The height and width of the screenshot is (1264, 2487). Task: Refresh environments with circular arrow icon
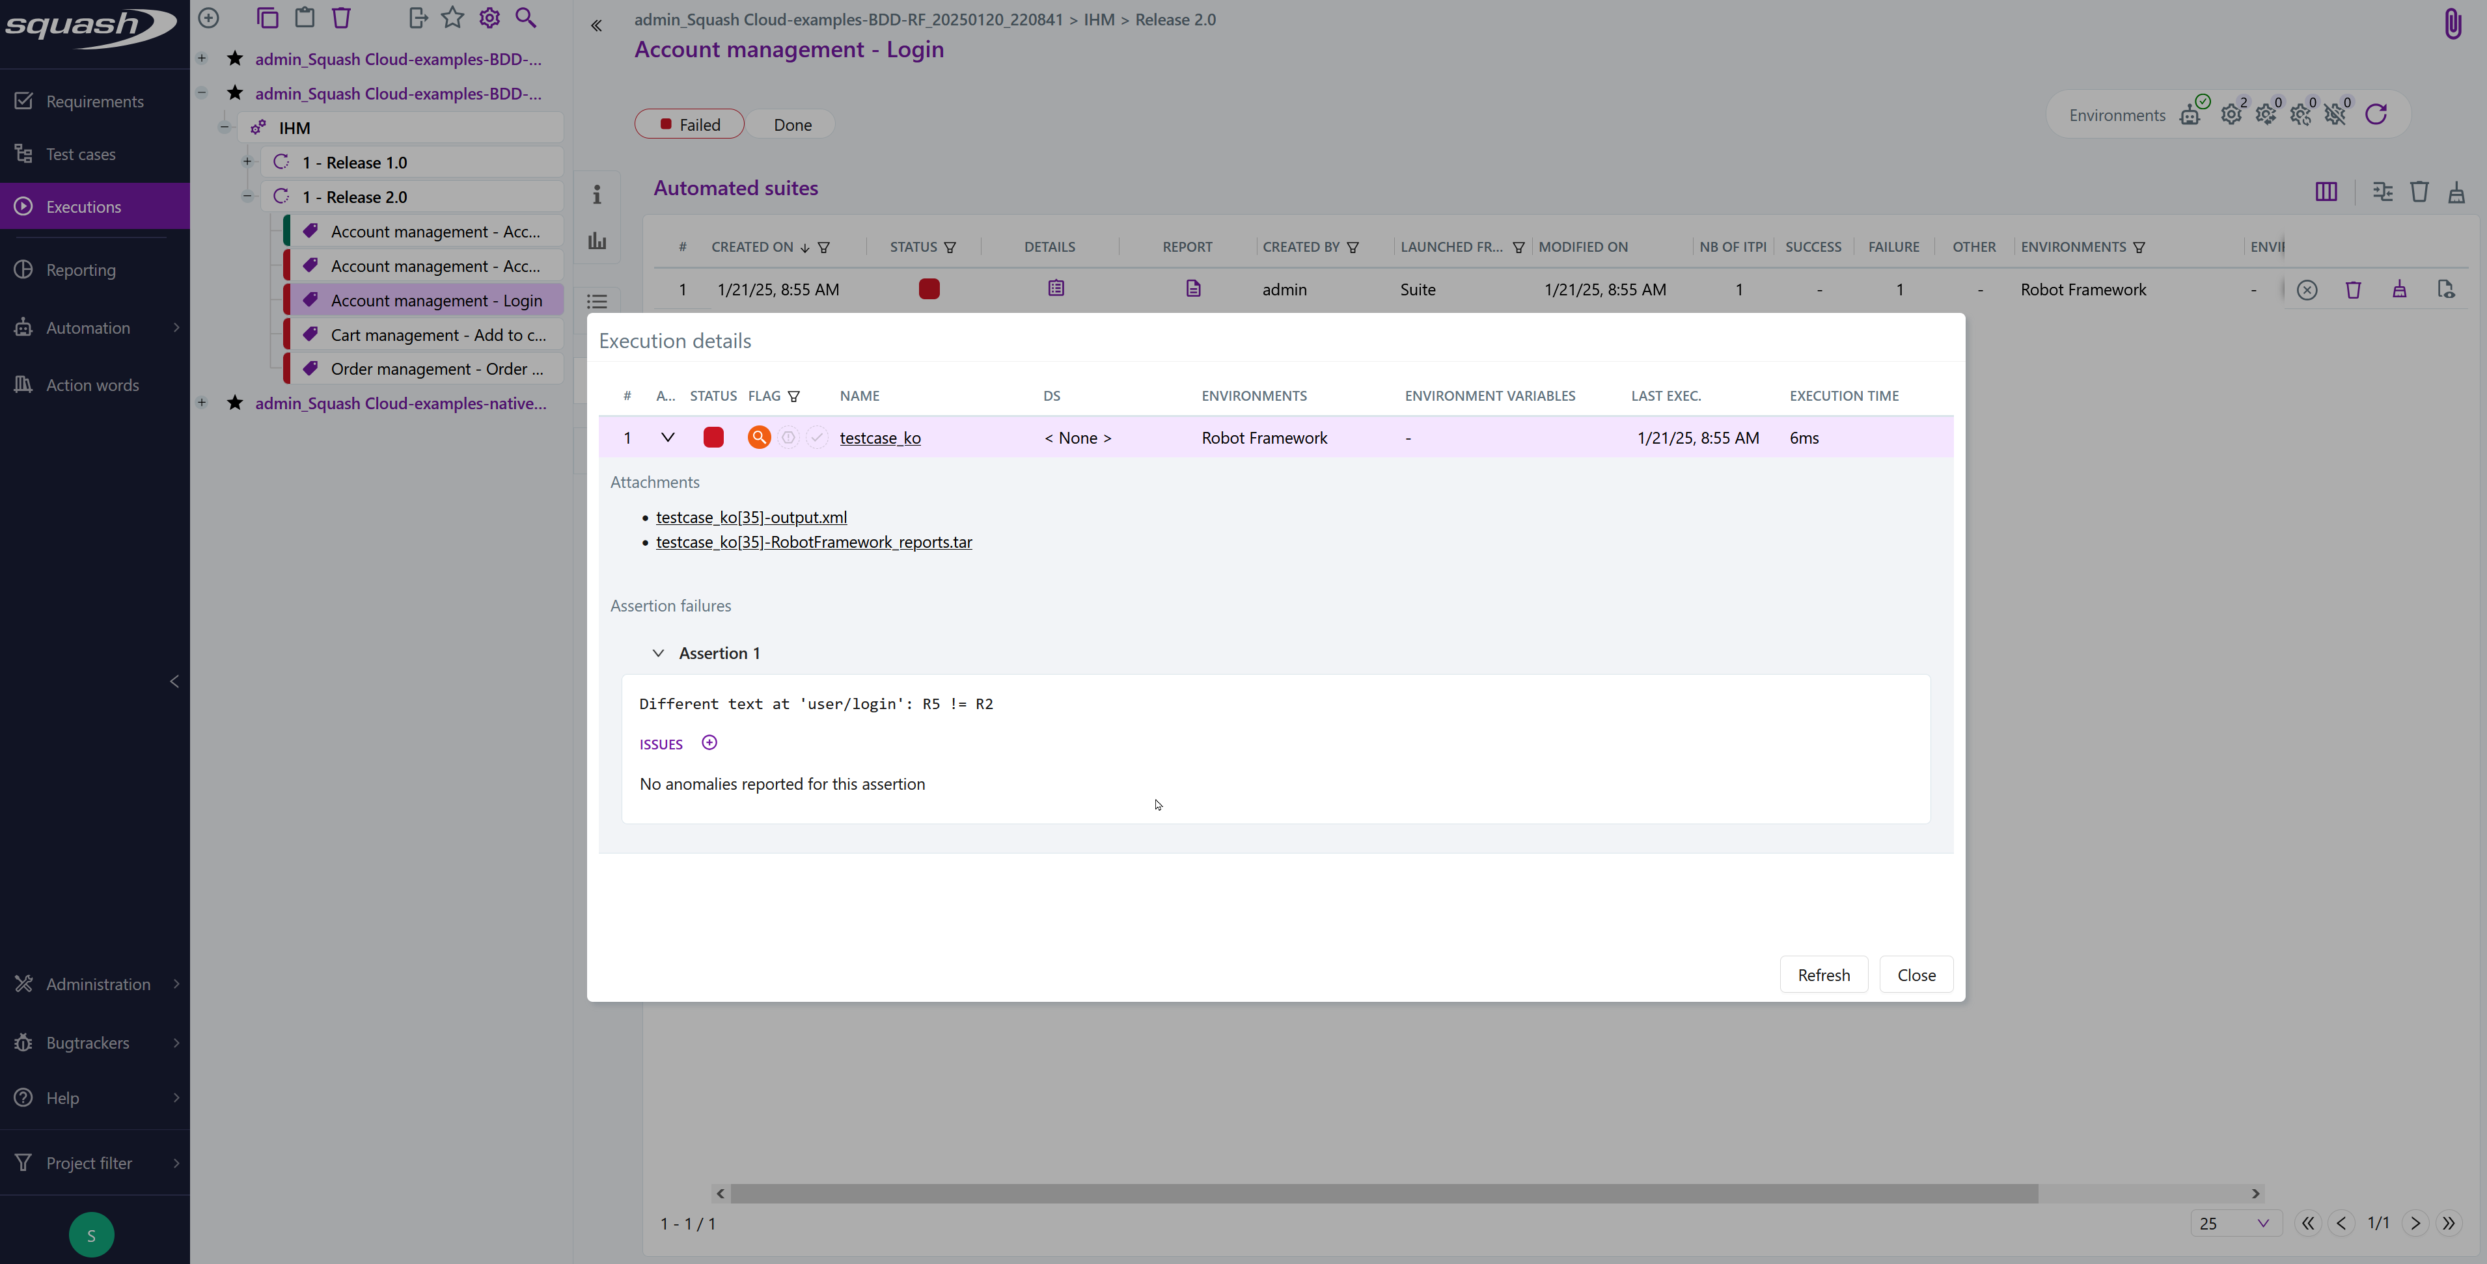pyautogui.click(x=2376, y=115)
